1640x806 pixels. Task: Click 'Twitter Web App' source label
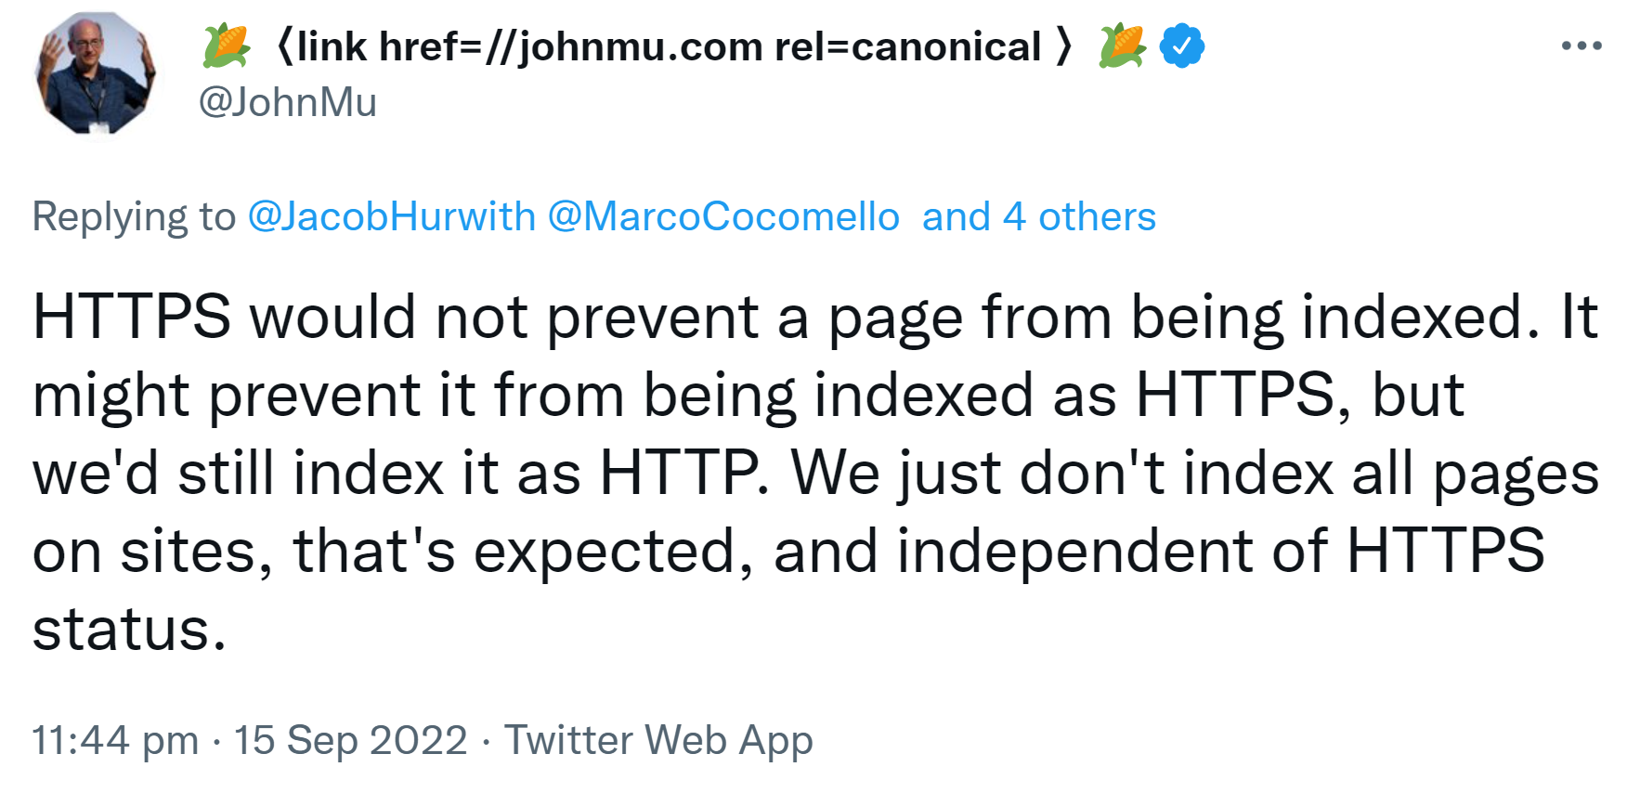(x=657, y=740)
